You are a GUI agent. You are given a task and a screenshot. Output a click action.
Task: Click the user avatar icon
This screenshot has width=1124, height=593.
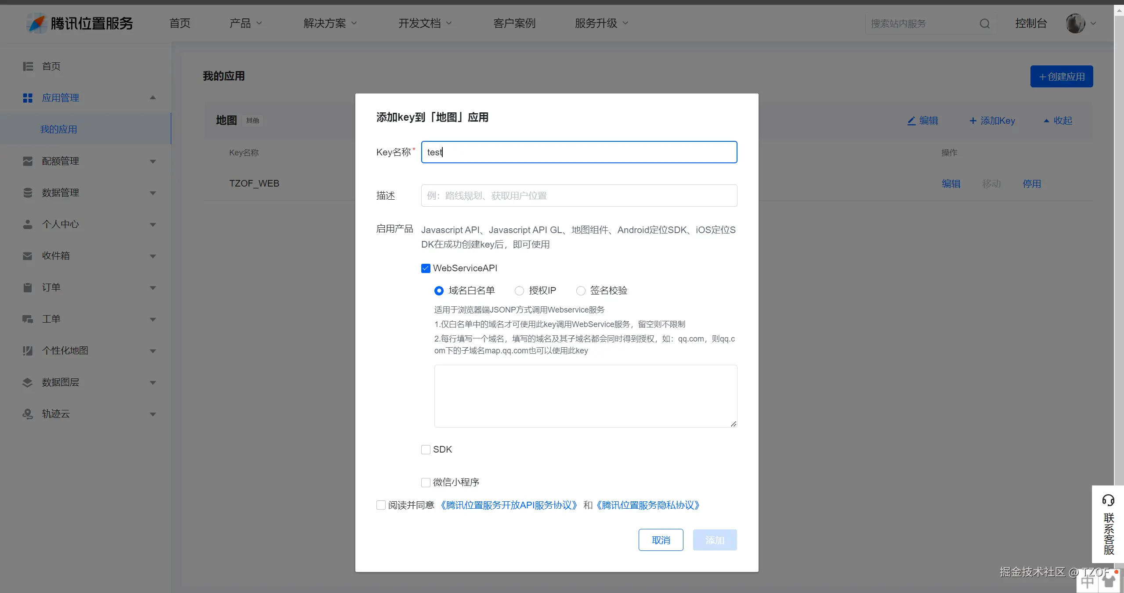click(x=1075, y=23)
